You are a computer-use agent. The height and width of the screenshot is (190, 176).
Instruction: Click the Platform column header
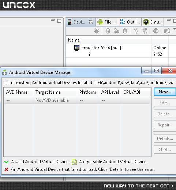(x=88, y=92)
